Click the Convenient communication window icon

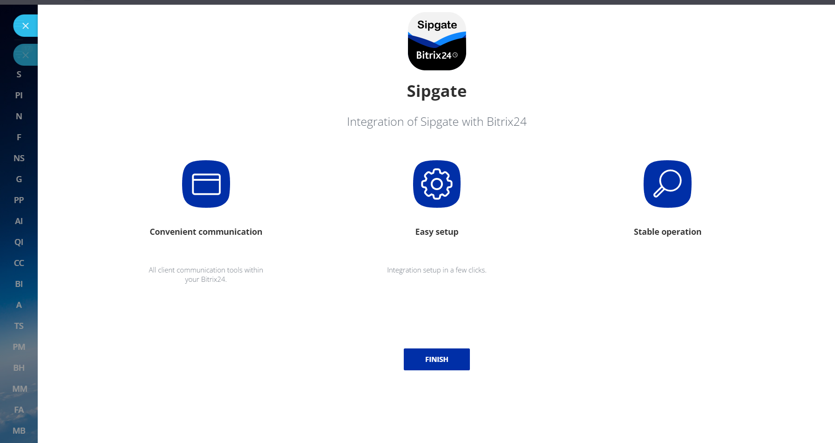206,184
